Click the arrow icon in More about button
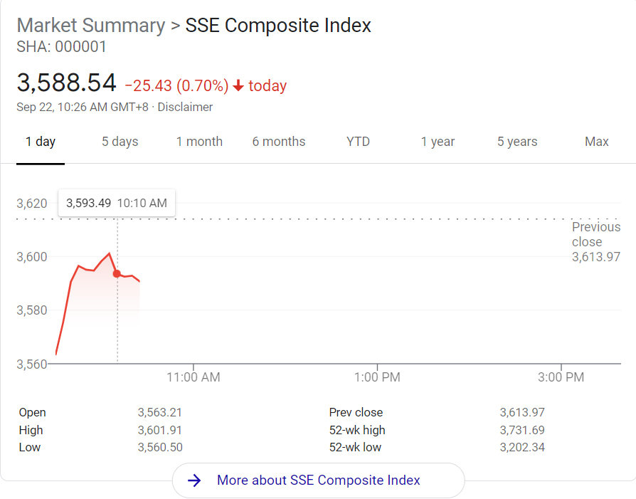Screen dimensions: 636x499 [x=194, y=480]
